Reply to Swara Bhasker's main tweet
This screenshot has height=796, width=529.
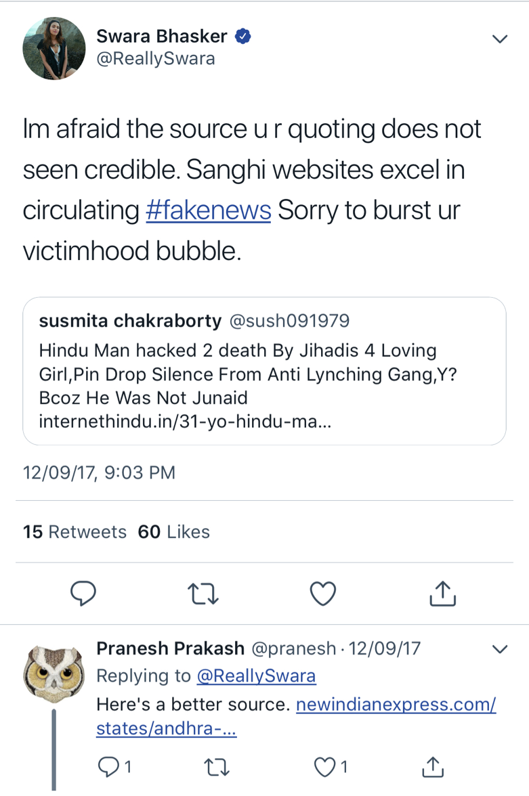coord(83,593)
